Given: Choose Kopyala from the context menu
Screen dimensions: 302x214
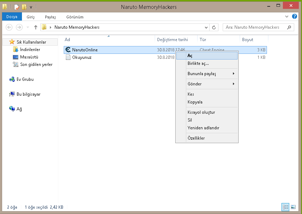Looking at the screenshot, I should click(207, 102).
